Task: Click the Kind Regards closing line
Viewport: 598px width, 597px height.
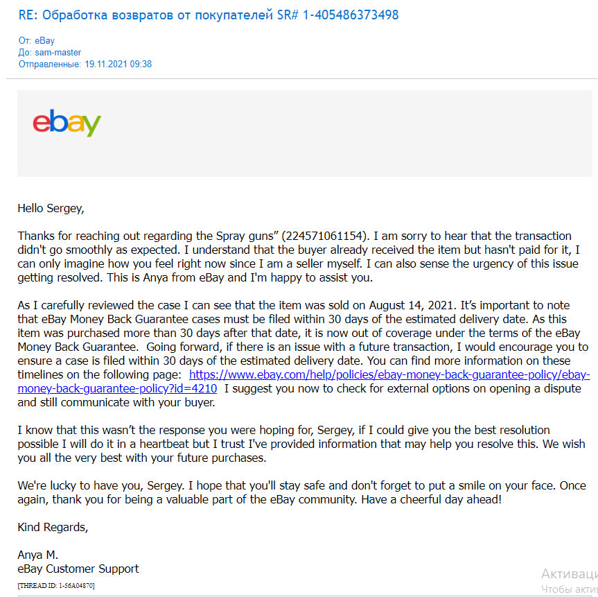Action: click(x=53, y=527)
